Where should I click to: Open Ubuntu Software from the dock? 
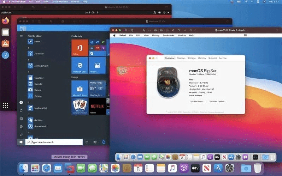pyautogui.click(x=5, y=43)
